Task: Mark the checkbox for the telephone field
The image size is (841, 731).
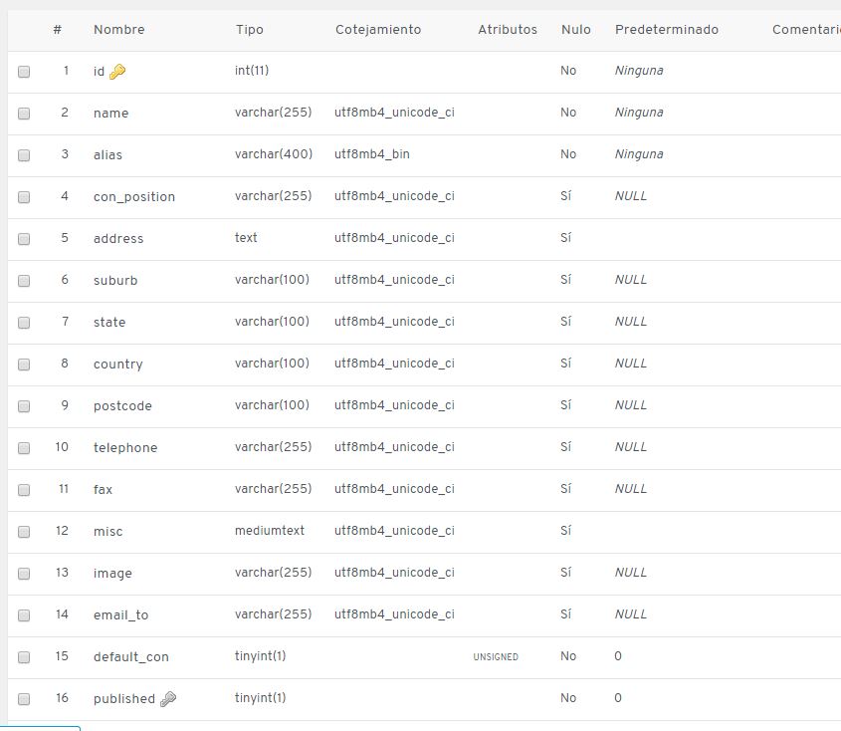Action: (x=24, y=448)
